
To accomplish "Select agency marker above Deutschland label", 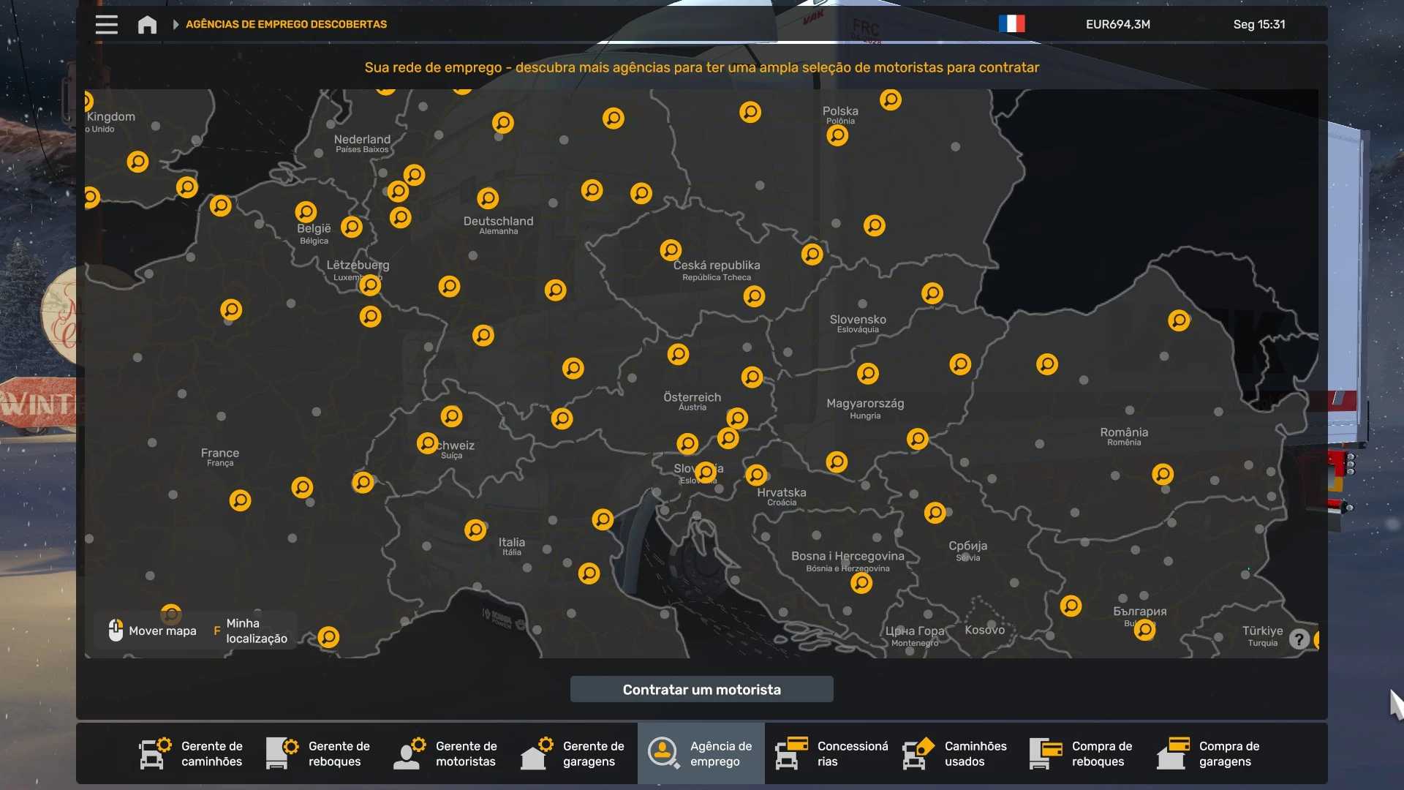I will pos(488,198).
